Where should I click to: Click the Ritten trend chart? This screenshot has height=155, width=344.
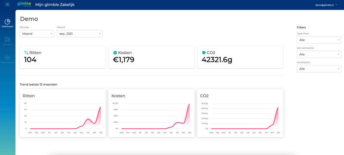(x=62, y=113)
